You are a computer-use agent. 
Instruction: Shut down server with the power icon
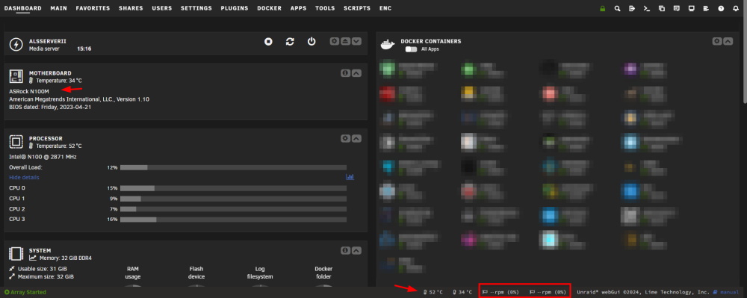(311, 42)
